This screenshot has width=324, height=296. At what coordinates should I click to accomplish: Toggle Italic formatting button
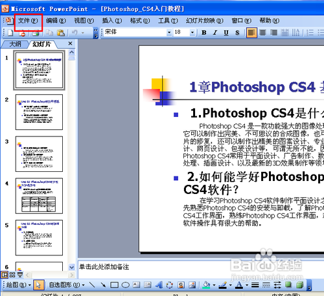(x=215, y=33)
